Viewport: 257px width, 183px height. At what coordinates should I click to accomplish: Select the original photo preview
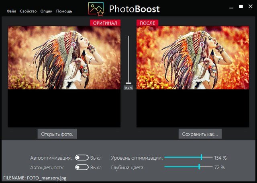click(x=64, y=58)
